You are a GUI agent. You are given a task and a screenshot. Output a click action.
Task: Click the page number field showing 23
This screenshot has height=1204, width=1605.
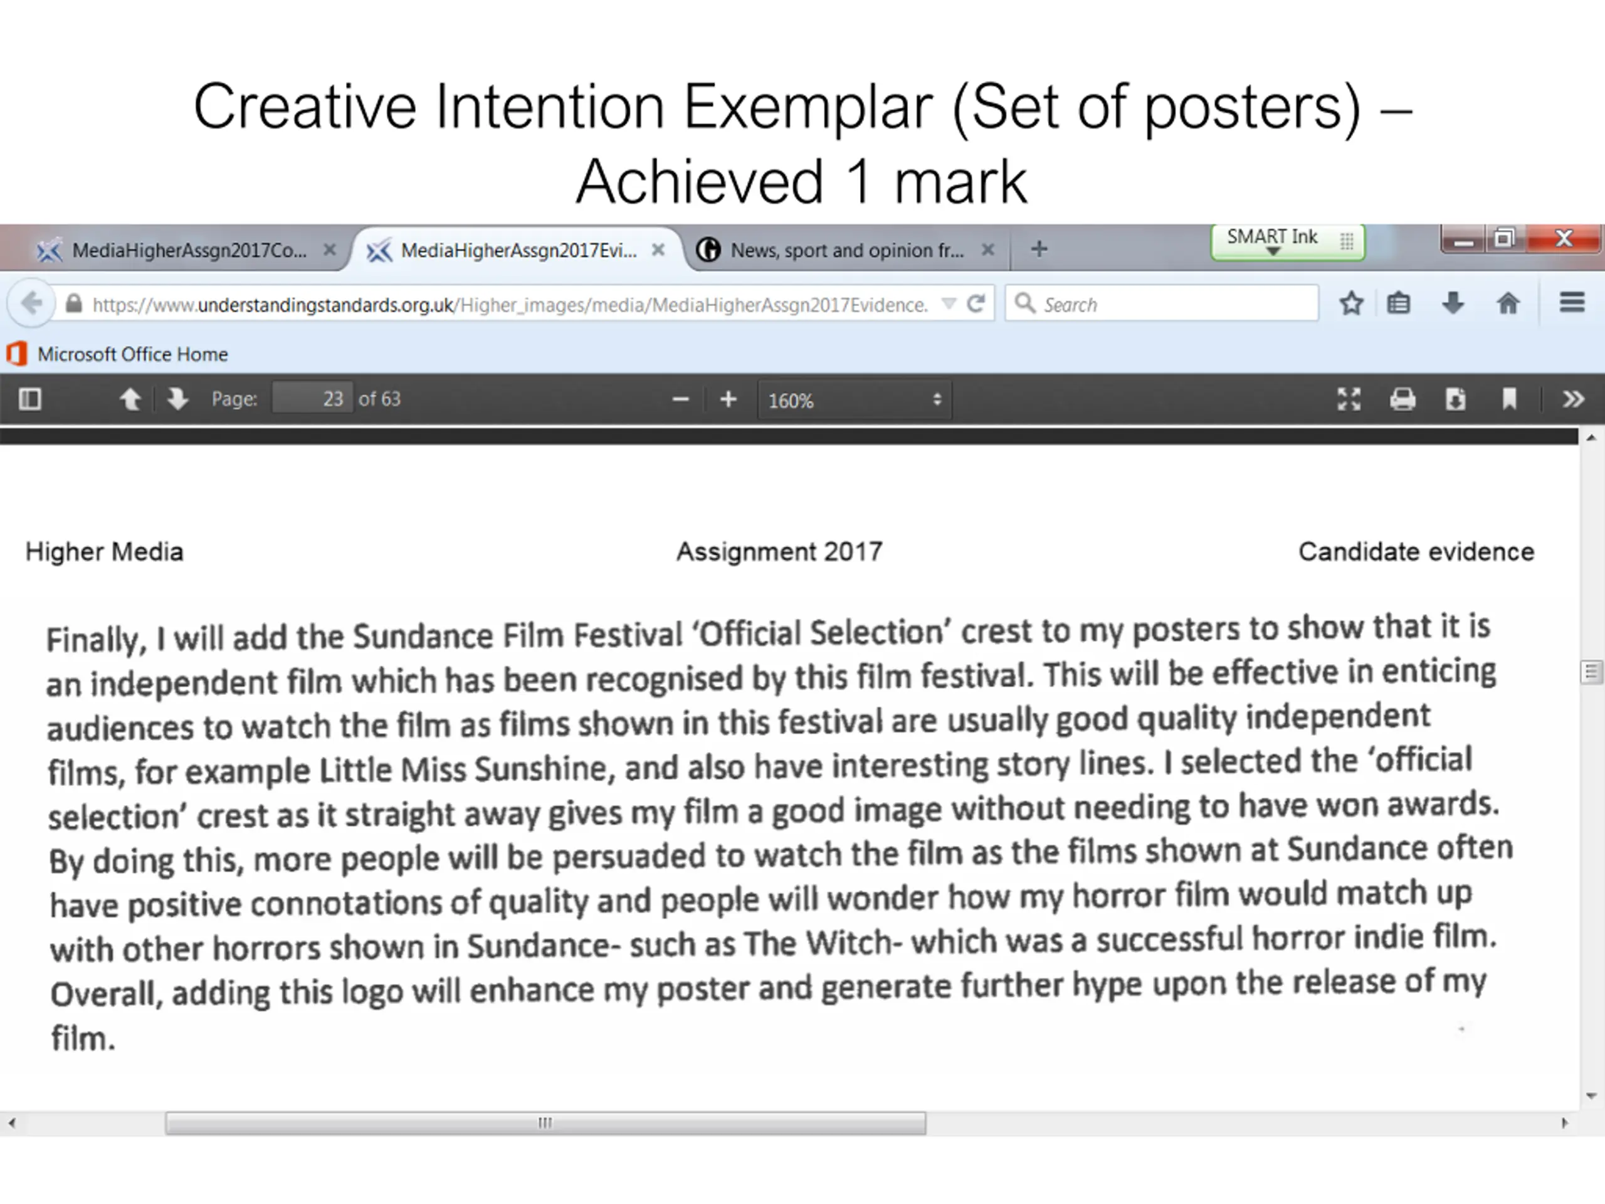[x=313, y=398]
